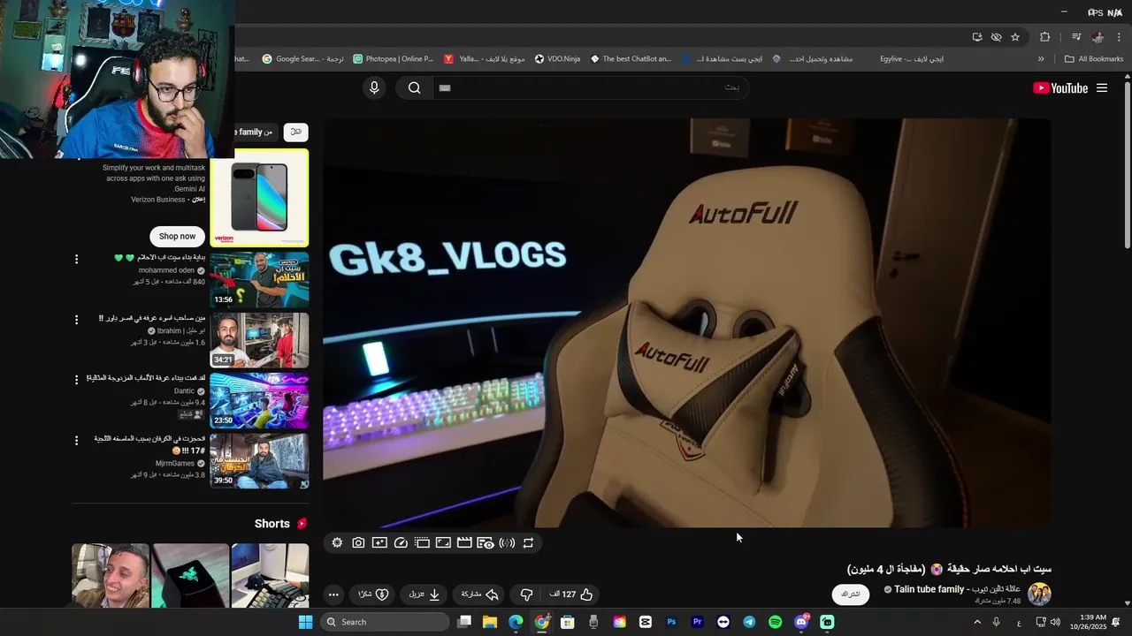1132x636 pixels.
Task: Click the install app icon in address bar
Action: click(x=976, y=37)
